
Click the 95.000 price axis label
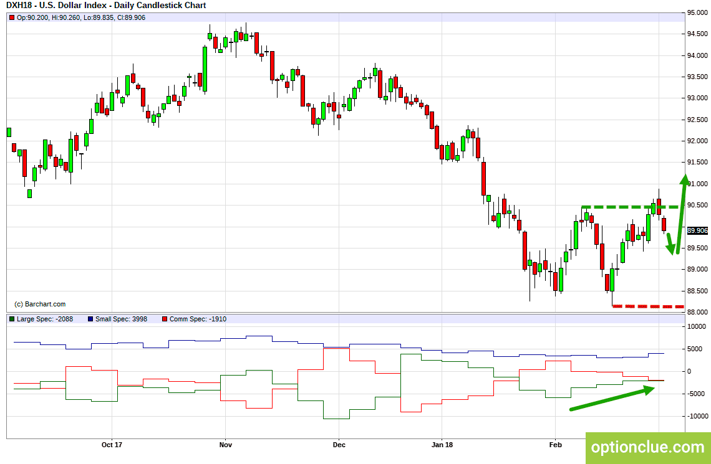698,12
